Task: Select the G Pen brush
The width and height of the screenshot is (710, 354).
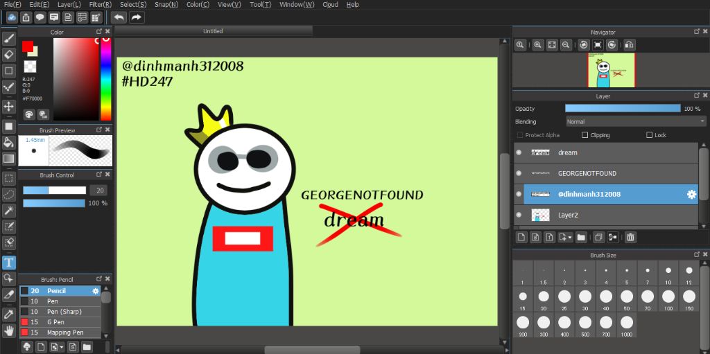Action: (60, 322)
